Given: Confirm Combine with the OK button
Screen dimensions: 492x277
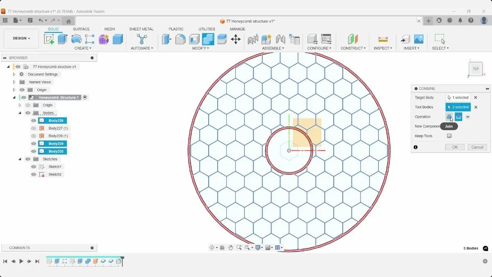Looking at the screenshot, I should click(x=455, y=147).
